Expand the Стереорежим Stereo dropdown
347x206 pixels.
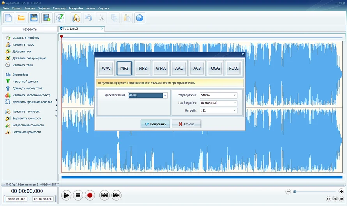218,95
